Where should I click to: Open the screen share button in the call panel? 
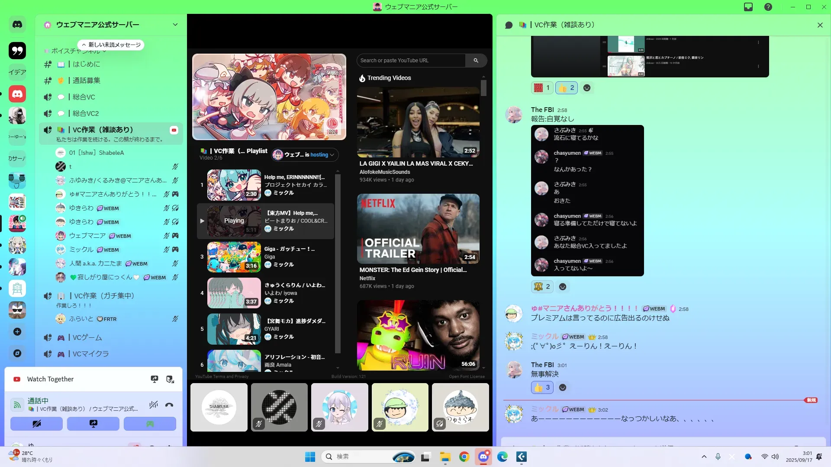[93, 424]
